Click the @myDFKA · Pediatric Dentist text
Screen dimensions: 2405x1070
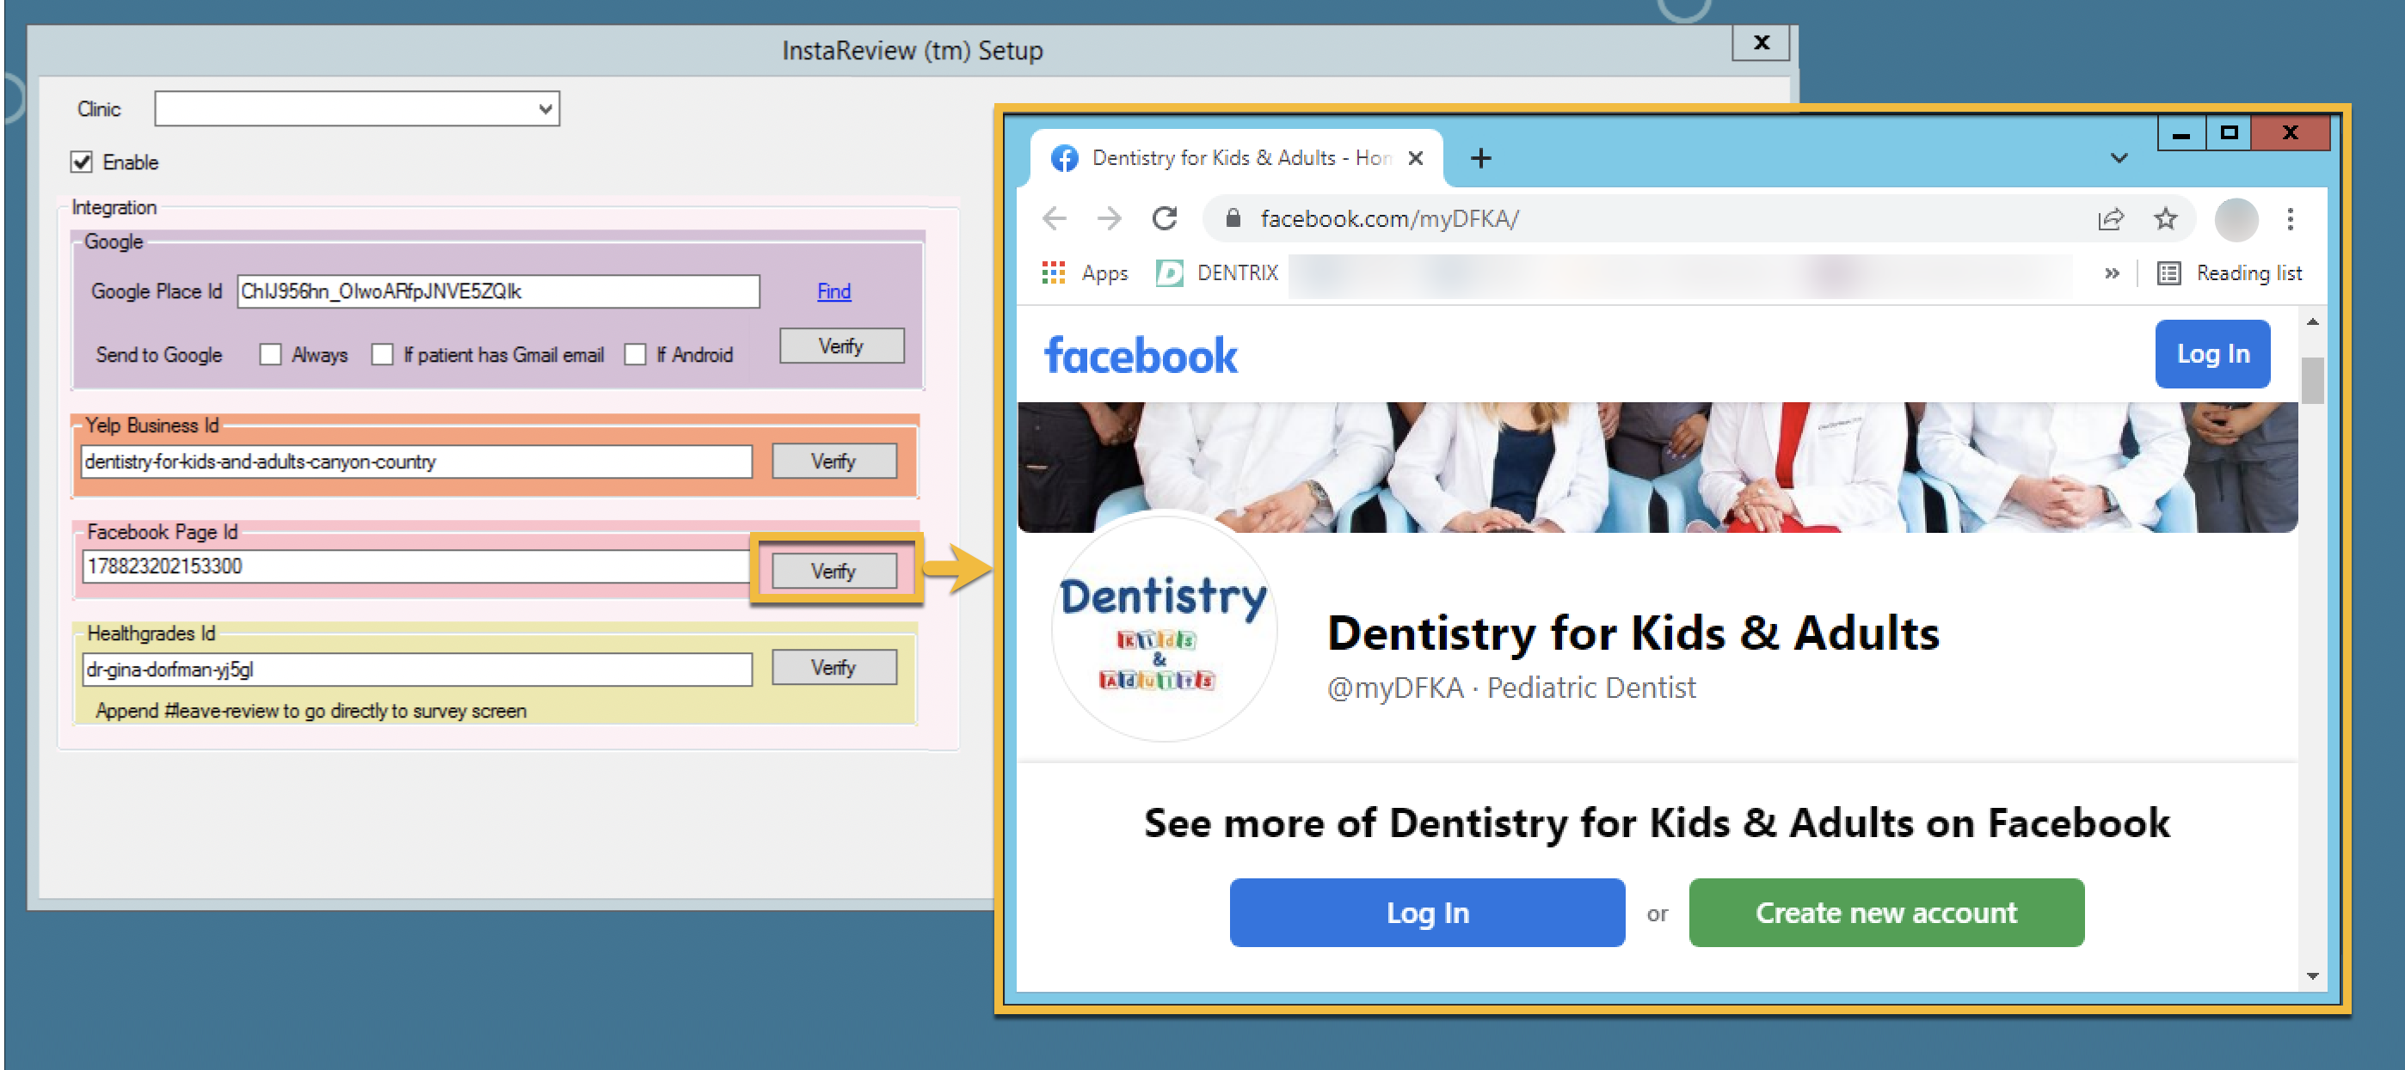pyautogui.click(x=1510, y=688)
